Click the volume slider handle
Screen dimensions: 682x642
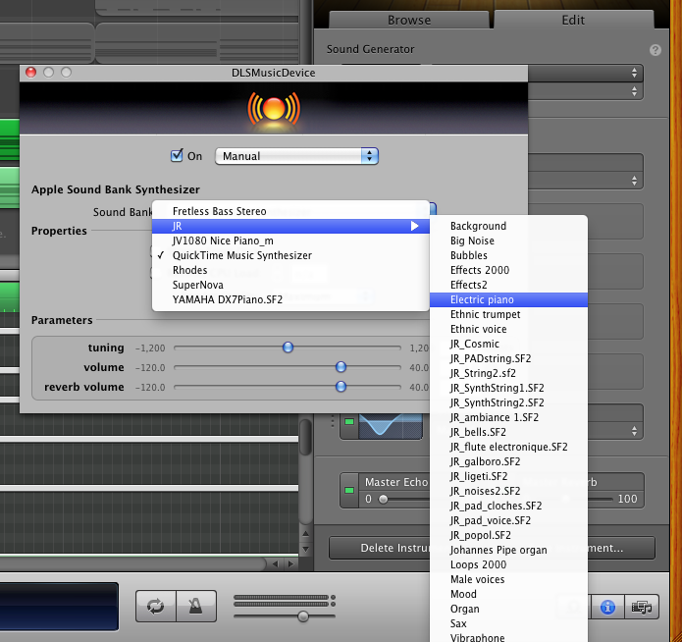(x=341, y=367)
